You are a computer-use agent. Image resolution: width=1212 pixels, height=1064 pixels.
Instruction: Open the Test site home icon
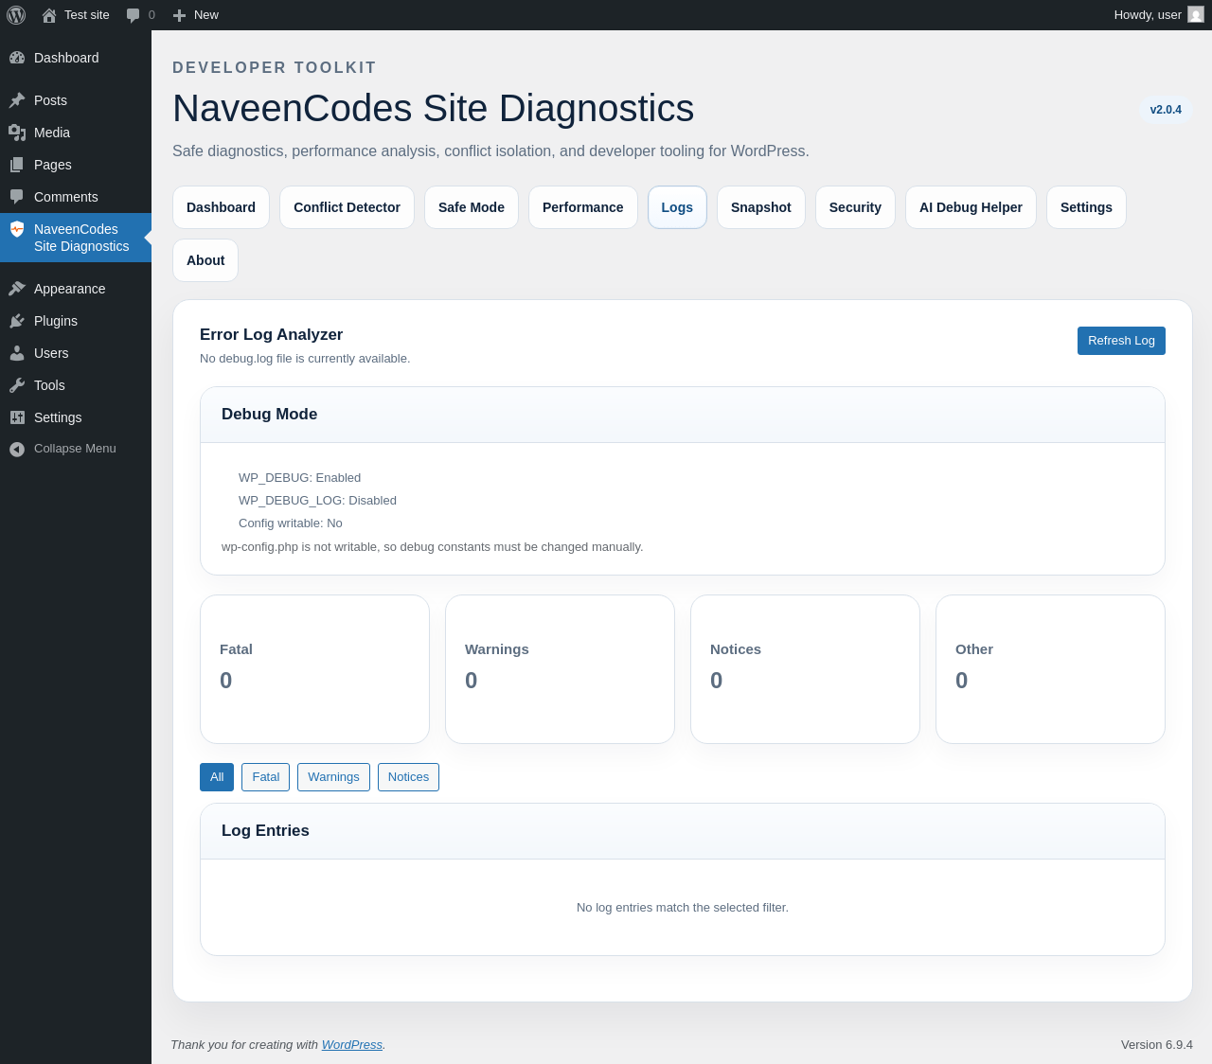(49, 15)
